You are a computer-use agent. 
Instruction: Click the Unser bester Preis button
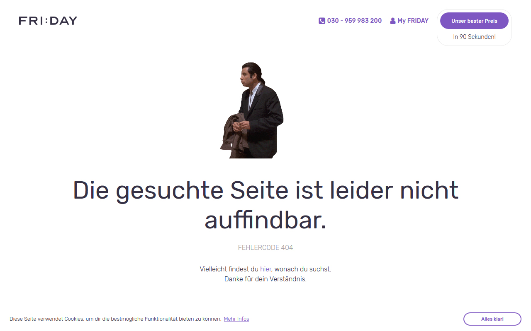click(474, 21)
